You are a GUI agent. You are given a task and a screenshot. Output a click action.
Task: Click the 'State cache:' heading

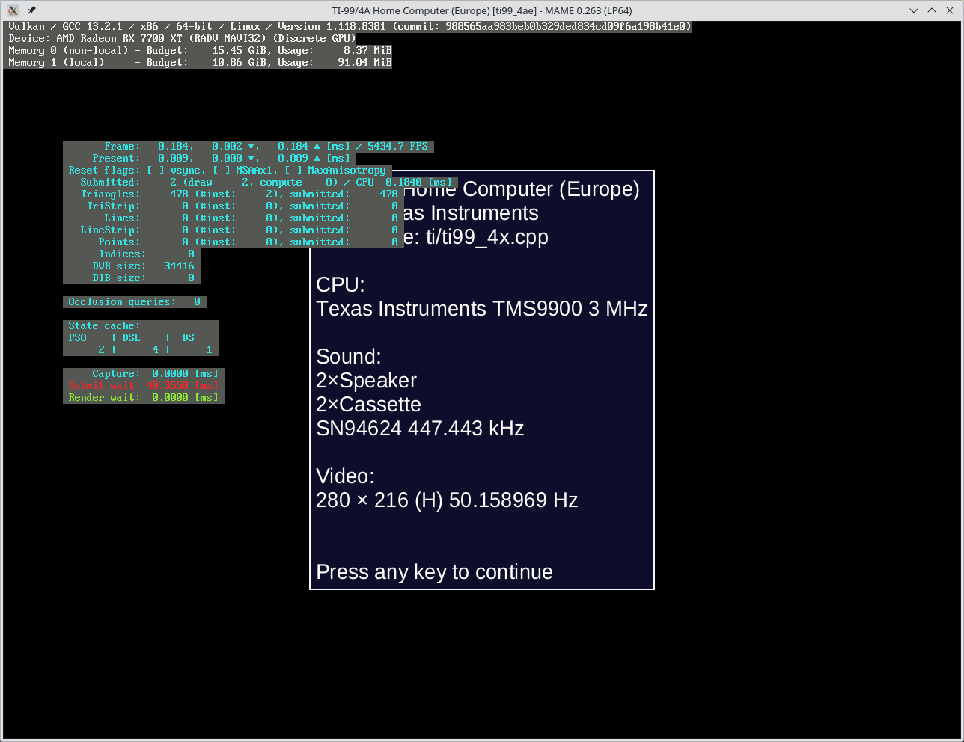[104, 326]
